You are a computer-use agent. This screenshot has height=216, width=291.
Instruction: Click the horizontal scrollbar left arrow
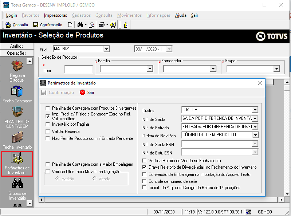[41, 200]
